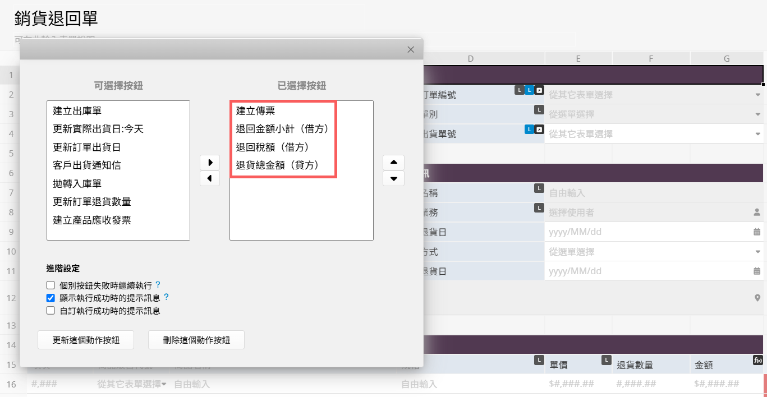
Task: Click 更新這個動作按鈕 button
Action: [86, 340]
